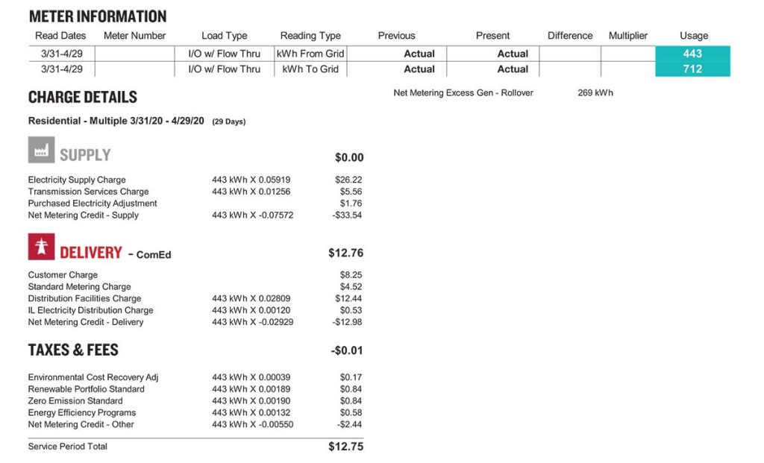Click the gray Supply factory icon

(x=41, y=149)
